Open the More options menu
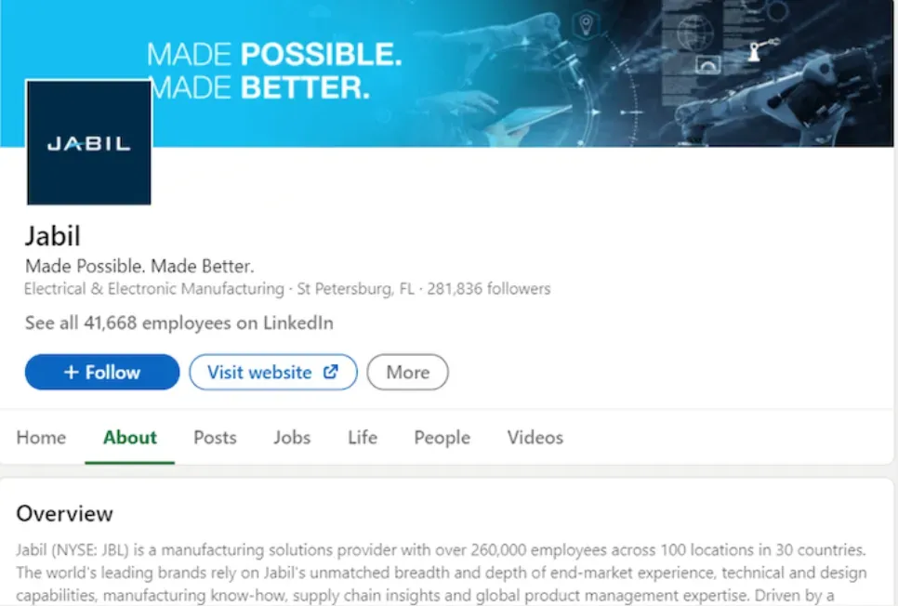Image resolution: width=898 pixels, height=606 pixels. click(408, 373)
